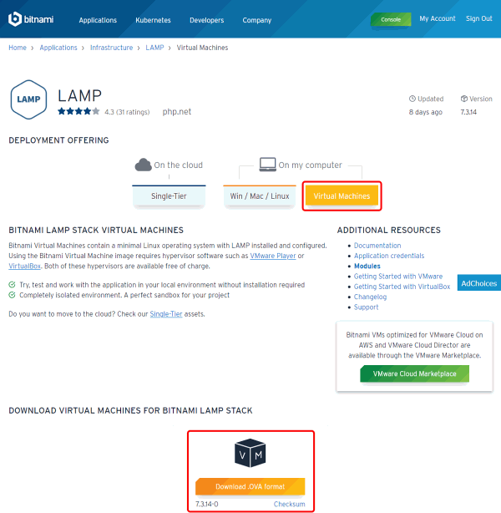Screen dimensions: 501x513
Task: Click the 8 days ago text
Action: pos(426,112)
